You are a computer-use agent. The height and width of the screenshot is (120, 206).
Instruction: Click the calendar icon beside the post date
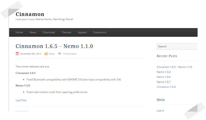pos(17,54)
